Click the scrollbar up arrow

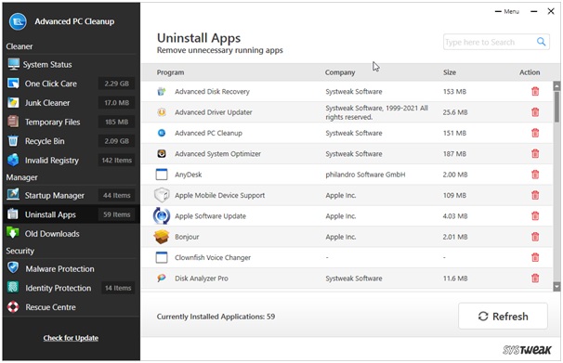pyautogui.click(x=556, y=85)
